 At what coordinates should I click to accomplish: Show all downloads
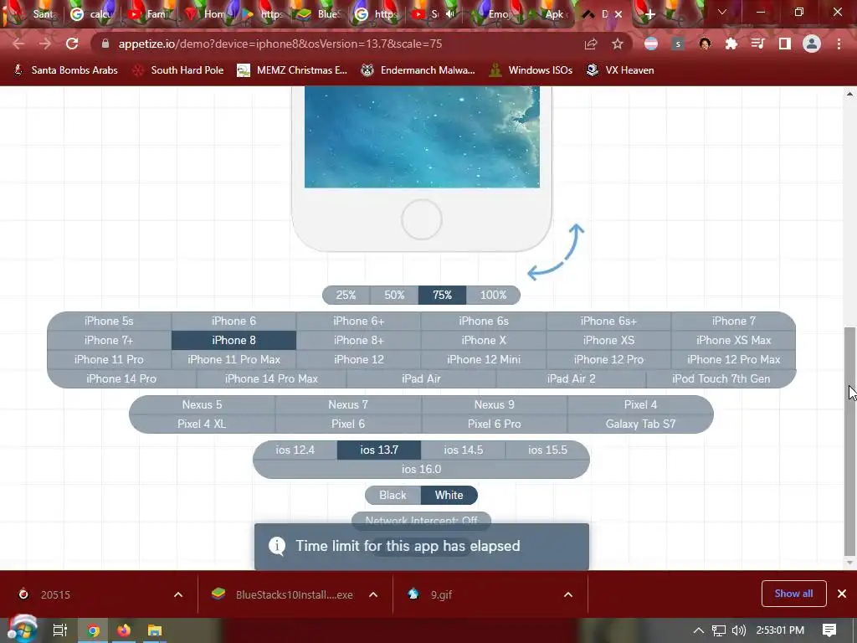(793, 594)
